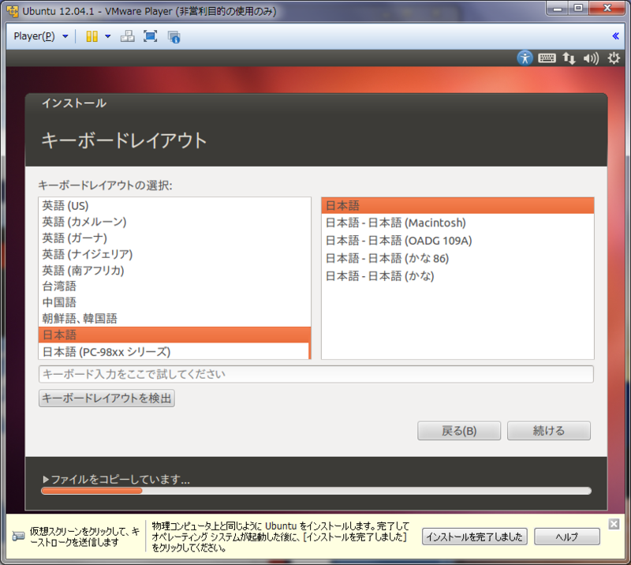The image size is (631, 565).
Task: Click inside the keyboard test input field
Action: pos(315,373)
